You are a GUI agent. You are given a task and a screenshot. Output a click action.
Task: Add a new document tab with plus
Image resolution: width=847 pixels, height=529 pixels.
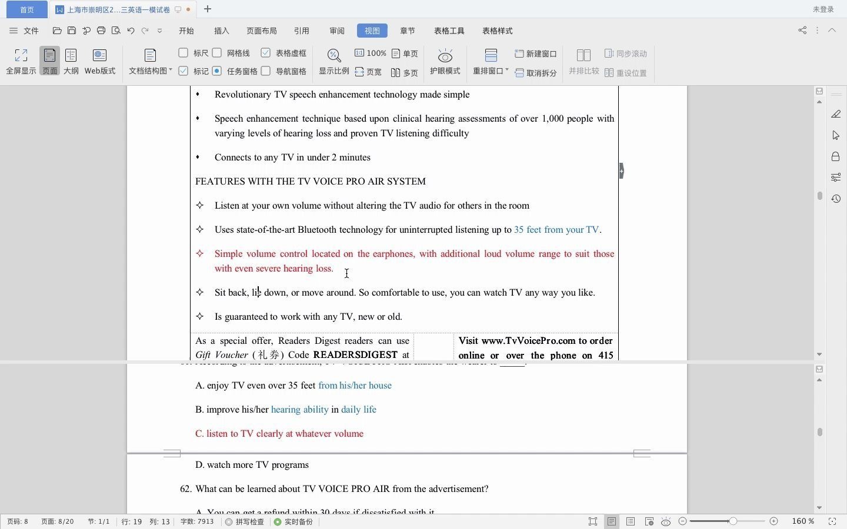[x=208, y=9]
